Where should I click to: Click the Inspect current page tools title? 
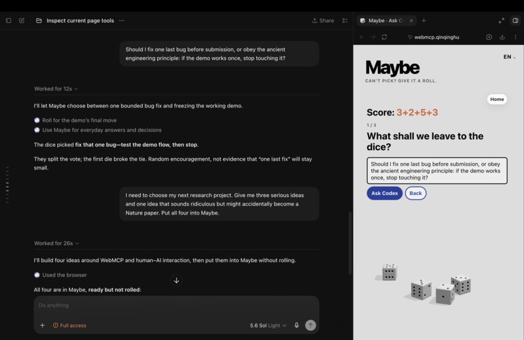pos(80,20)
